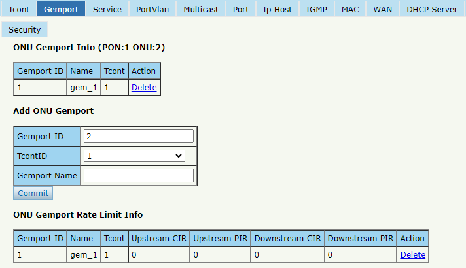Switch to the IGMP tab
The width and height of the screenshot is (466, 268).
pyautogui.click(x=317, y=9)
